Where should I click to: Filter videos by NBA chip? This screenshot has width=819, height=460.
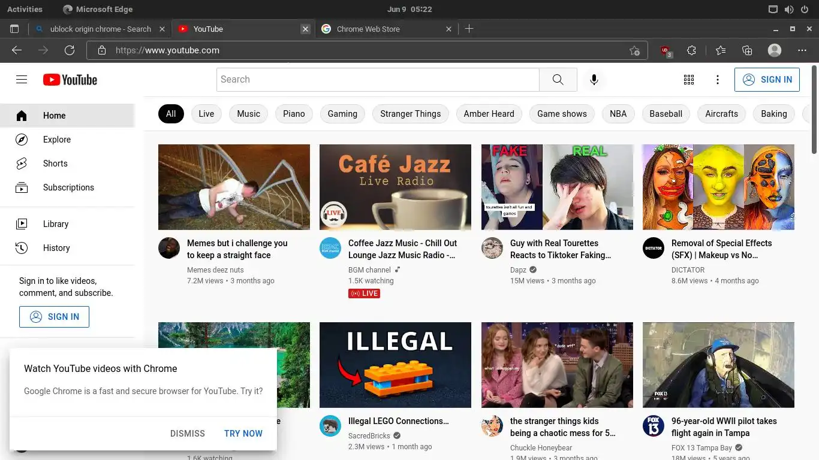pyautogui.click(x=618, y=114)
